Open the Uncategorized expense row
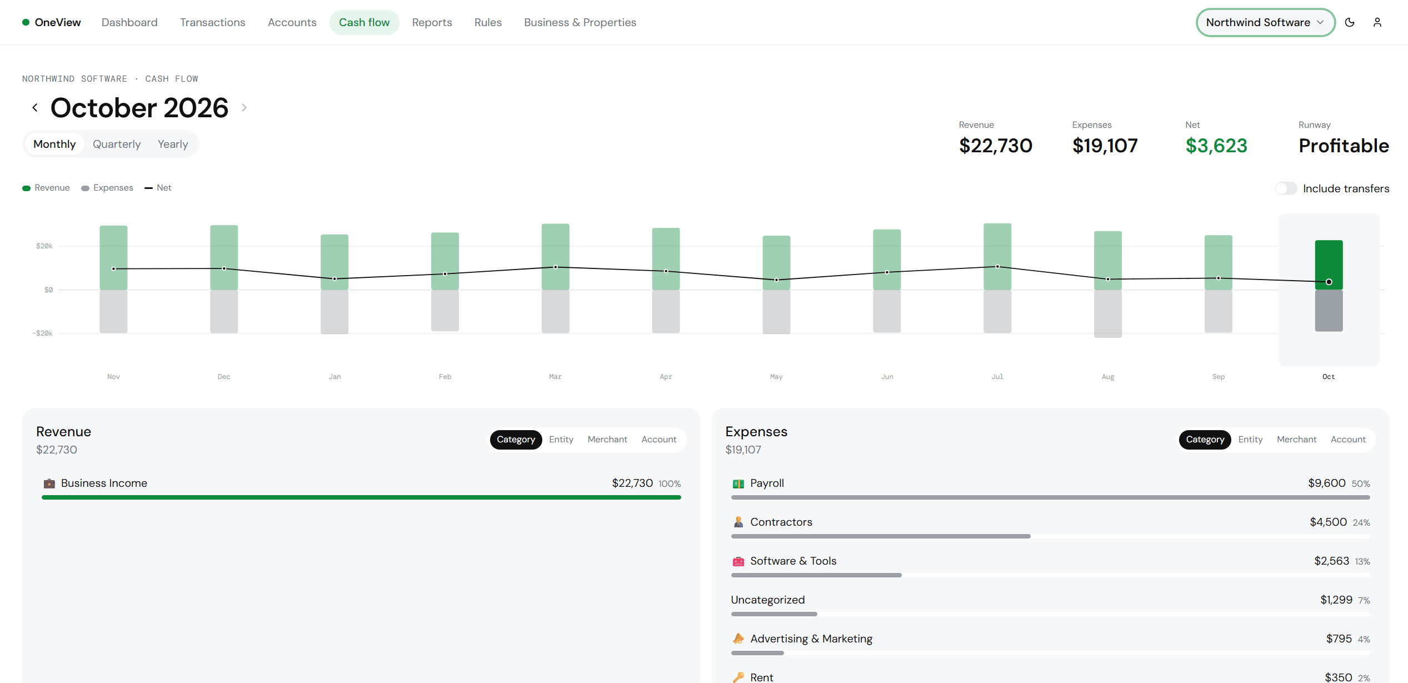 (x=1050, y=605)
